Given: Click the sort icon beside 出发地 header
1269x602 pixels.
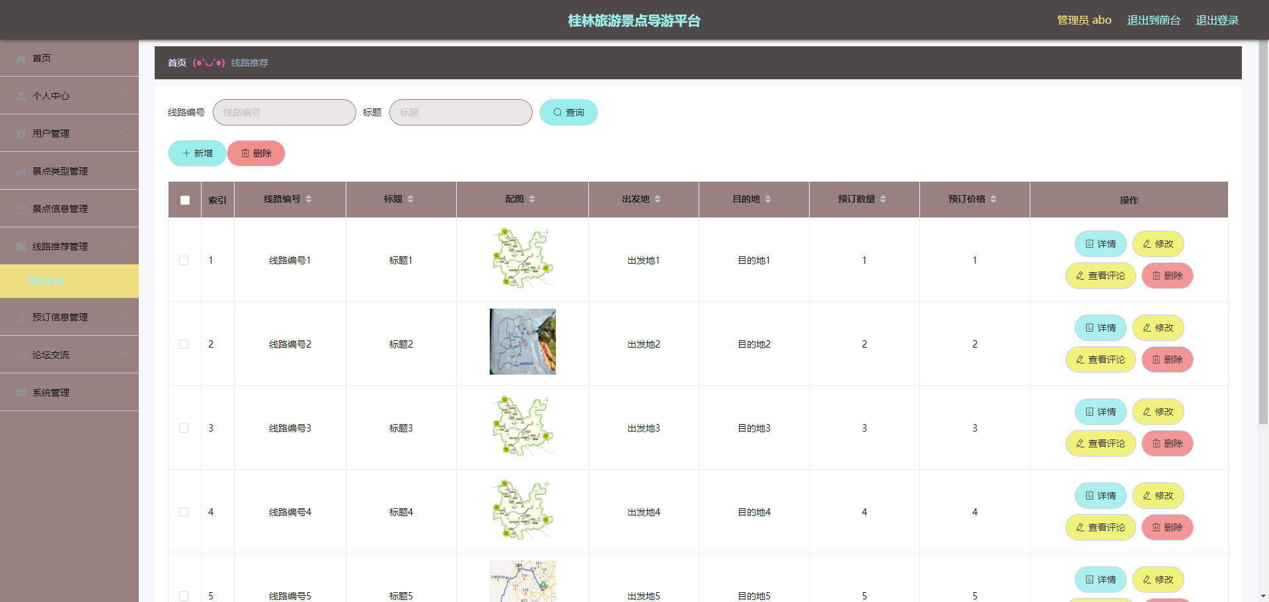Looking at the screenshot, I should point(658,200).
